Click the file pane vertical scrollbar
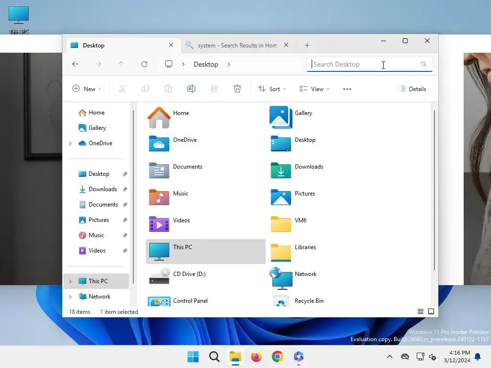The image size is (491, 368). [x=434, y=190]
